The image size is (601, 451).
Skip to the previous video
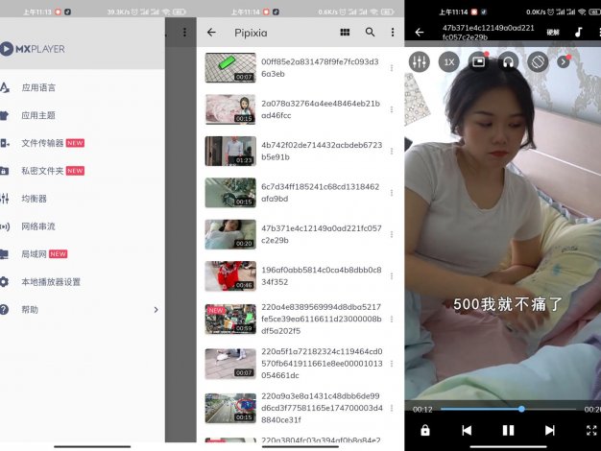[x=467, y=430]
